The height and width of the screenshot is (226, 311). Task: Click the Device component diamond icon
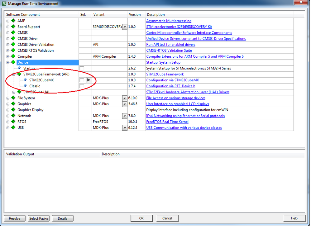(x=13, y=62)
